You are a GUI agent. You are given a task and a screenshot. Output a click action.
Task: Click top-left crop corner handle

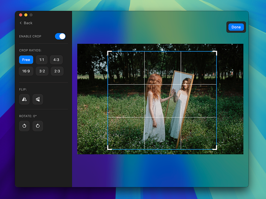click(x=109, y=53)
